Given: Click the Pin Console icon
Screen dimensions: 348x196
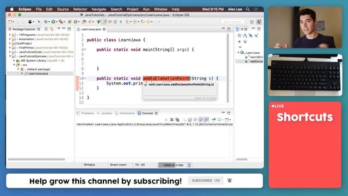Looking at the screenshot, I should 214,120.
